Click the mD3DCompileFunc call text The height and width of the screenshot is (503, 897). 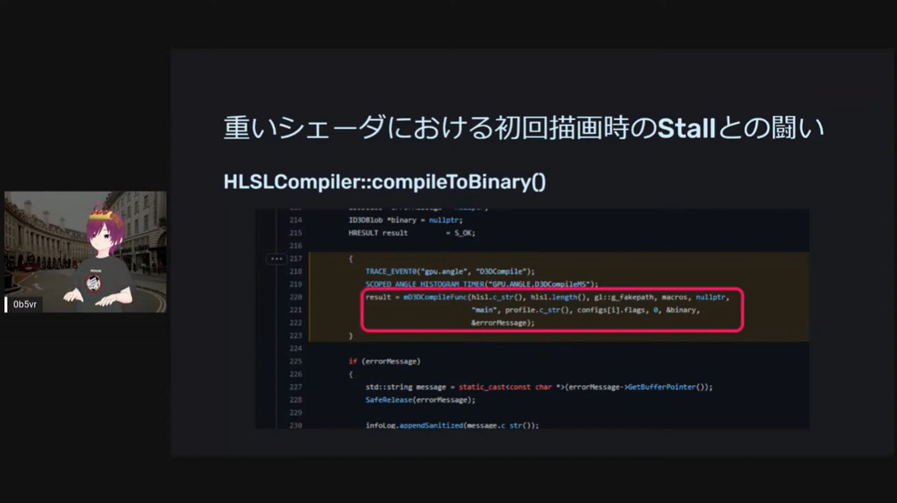pyautogui.click(x=435, y=297)
